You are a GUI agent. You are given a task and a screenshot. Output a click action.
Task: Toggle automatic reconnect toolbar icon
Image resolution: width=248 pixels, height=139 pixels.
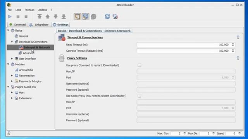coord(85,16)
